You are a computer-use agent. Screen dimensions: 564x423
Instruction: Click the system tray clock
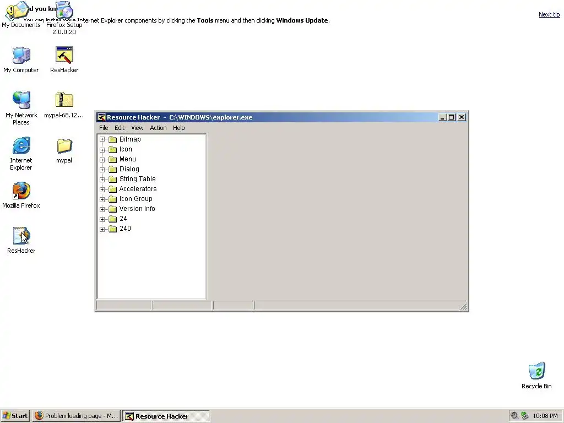click(x=545, y=416)
